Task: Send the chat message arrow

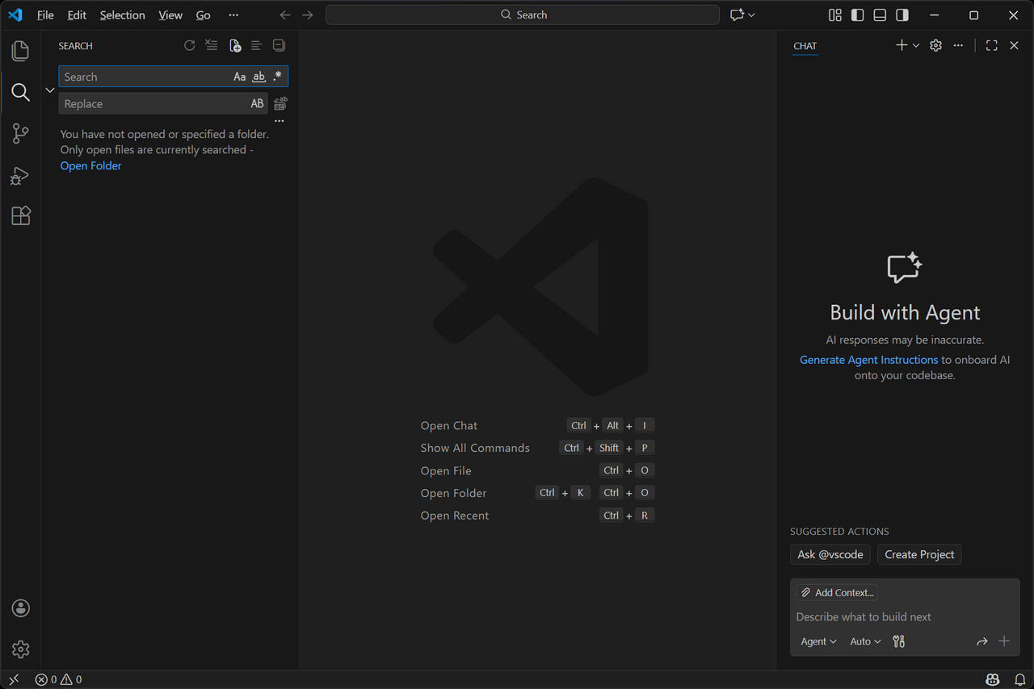Action: click(x=981, y=641)
